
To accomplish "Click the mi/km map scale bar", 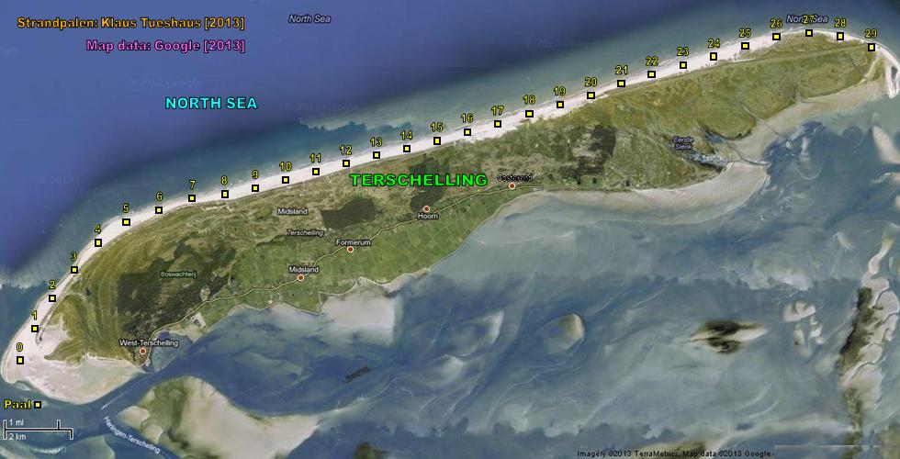I will point(37,429).
